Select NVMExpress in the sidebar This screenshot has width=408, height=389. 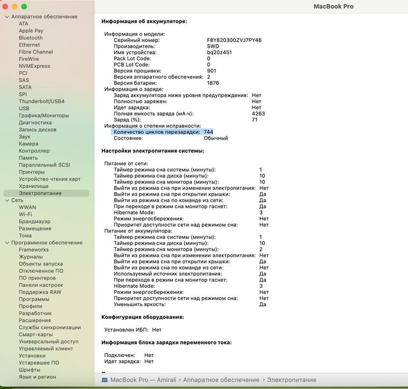click(x=35, y=66)
